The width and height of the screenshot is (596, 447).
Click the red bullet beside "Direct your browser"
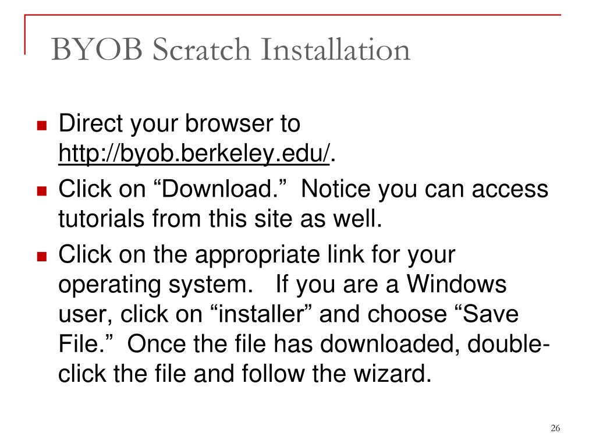(42, 126)
